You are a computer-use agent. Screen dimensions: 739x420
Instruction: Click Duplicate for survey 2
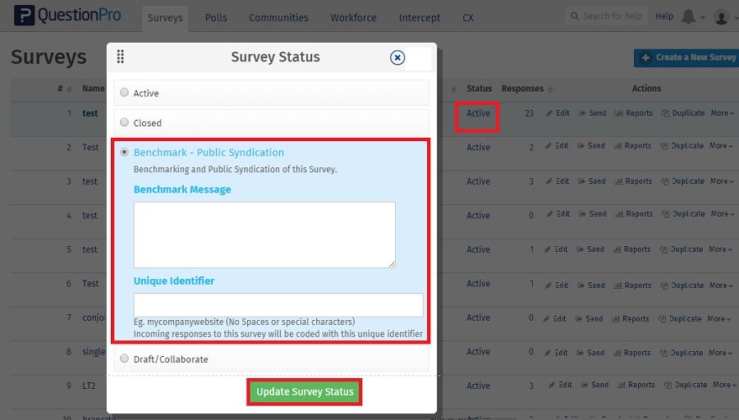point(665,146)
